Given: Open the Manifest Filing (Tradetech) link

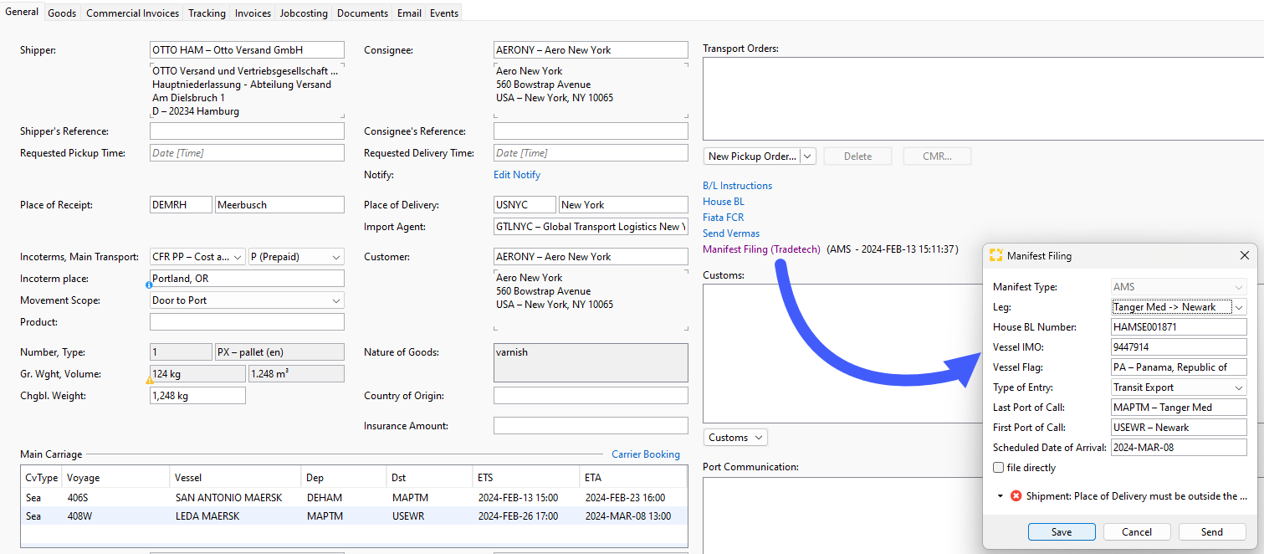Looking at the screenshot, I should (761, 249).
